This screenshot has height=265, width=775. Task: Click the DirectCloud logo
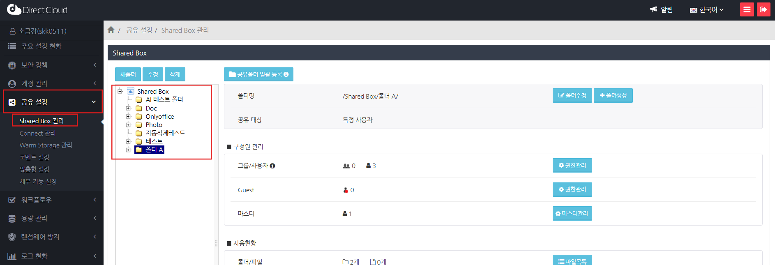point(37,10)
